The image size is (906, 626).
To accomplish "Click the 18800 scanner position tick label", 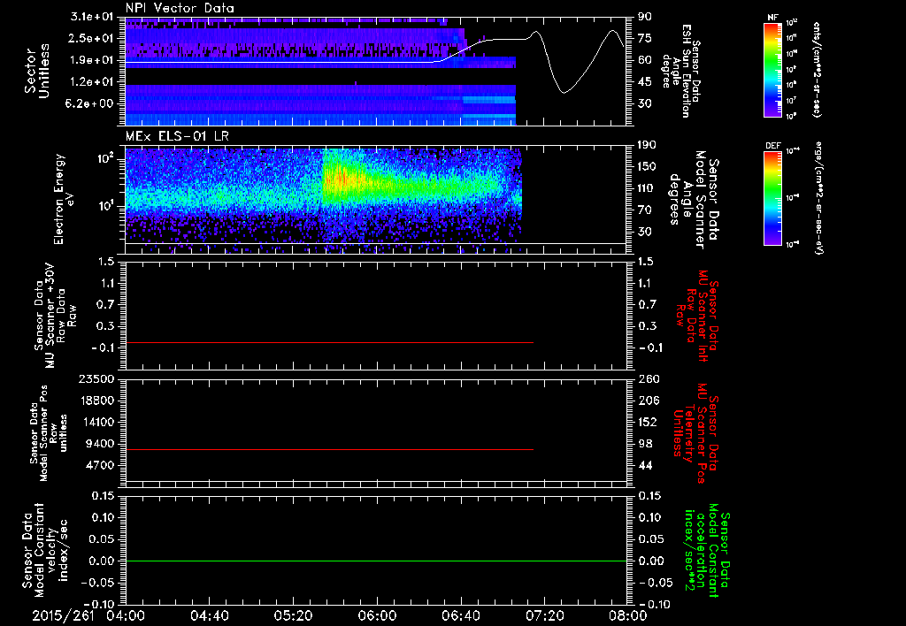I will coord(96,401).
